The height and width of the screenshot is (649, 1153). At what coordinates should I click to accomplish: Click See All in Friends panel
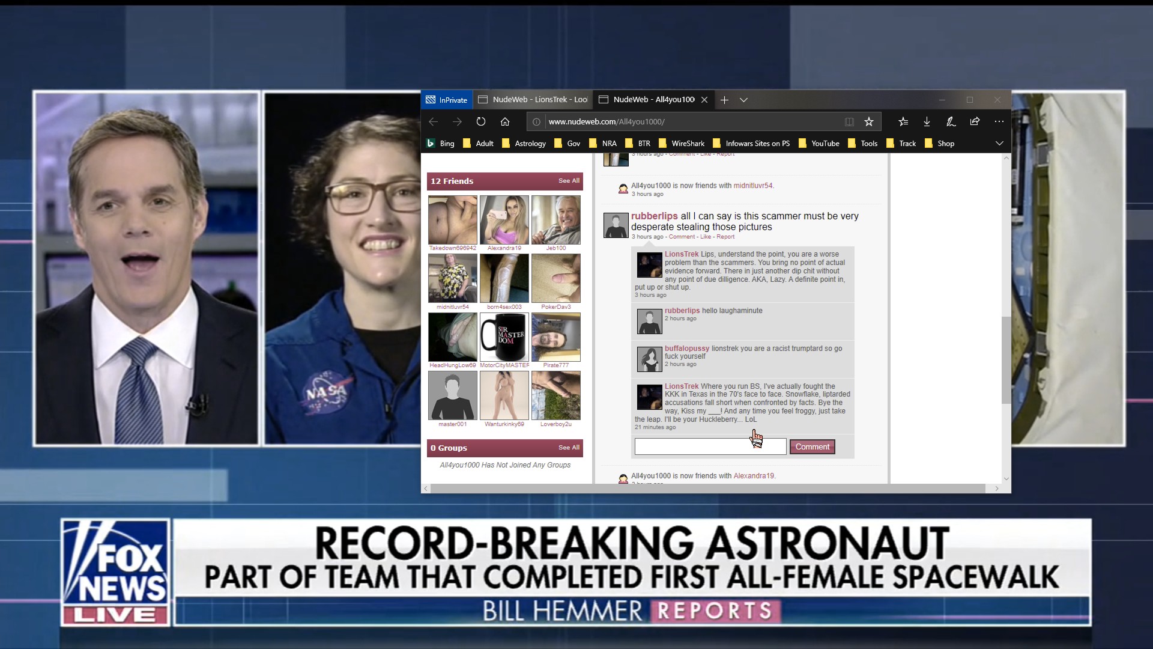coord(569,180)
